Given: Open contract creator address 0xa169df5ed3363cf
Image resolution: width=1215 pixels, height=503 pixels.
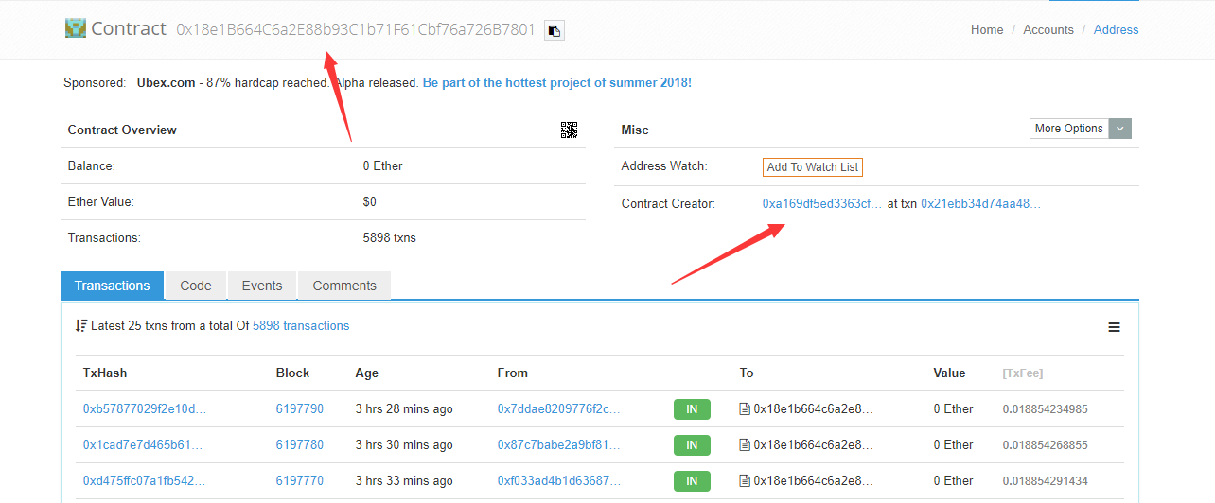Looking at the screenshot, I should click(x=822, y=203).
